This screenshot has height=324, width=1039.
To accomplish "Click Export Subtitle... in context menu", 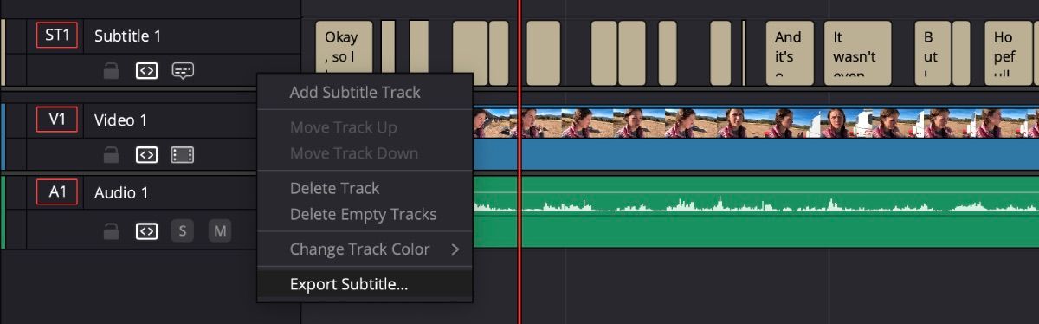I will coord(365,284).
